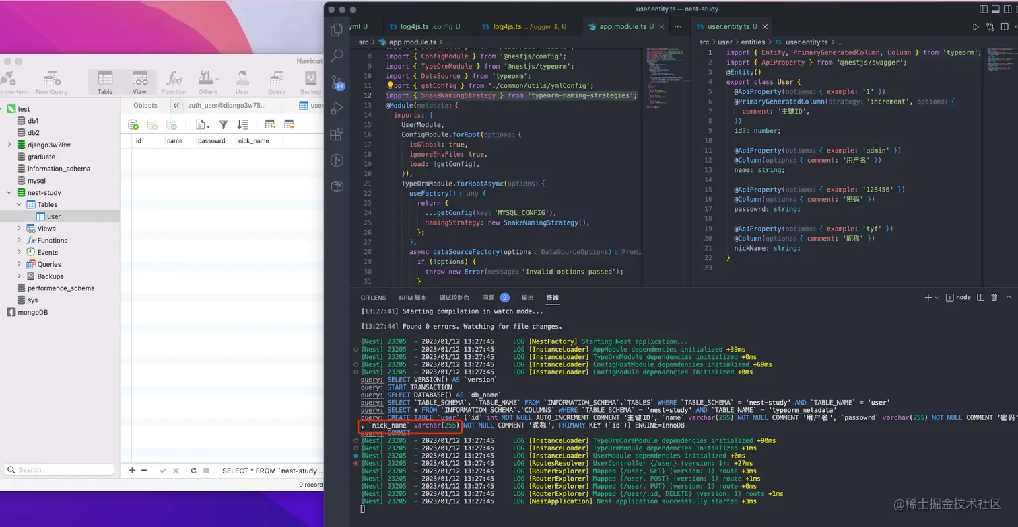Kill the terminal with trash icon
Image resolution: width=1018 pixels, height=527 pixels.
pyautogui.click(x=994, y=297)
